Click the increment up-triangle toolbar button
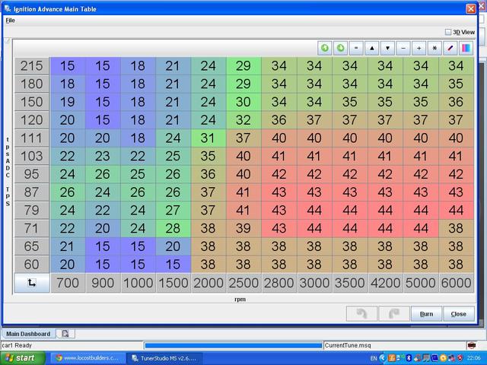Image resolution: width=487 pixels, height=365 pixels. [x=372, y=48]
